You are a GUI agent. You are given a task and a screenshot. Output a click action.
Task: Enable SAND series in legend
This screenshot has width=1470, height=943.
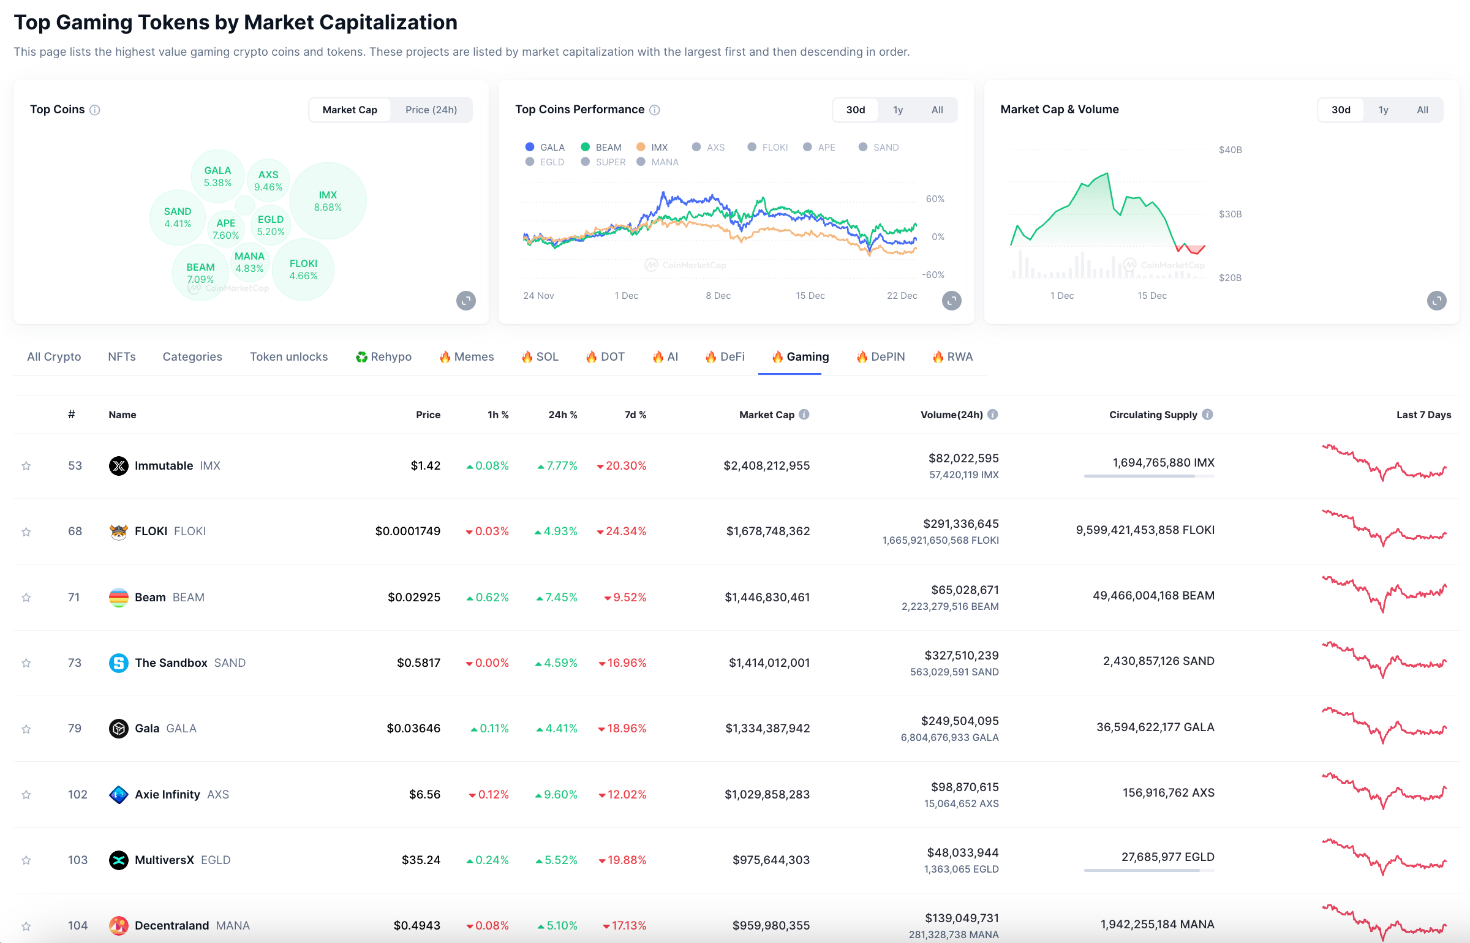pos(878,148)
